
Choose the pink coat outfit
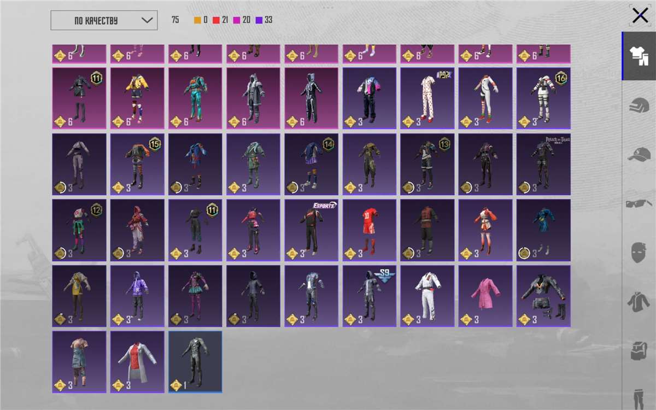tap(485, 296)
